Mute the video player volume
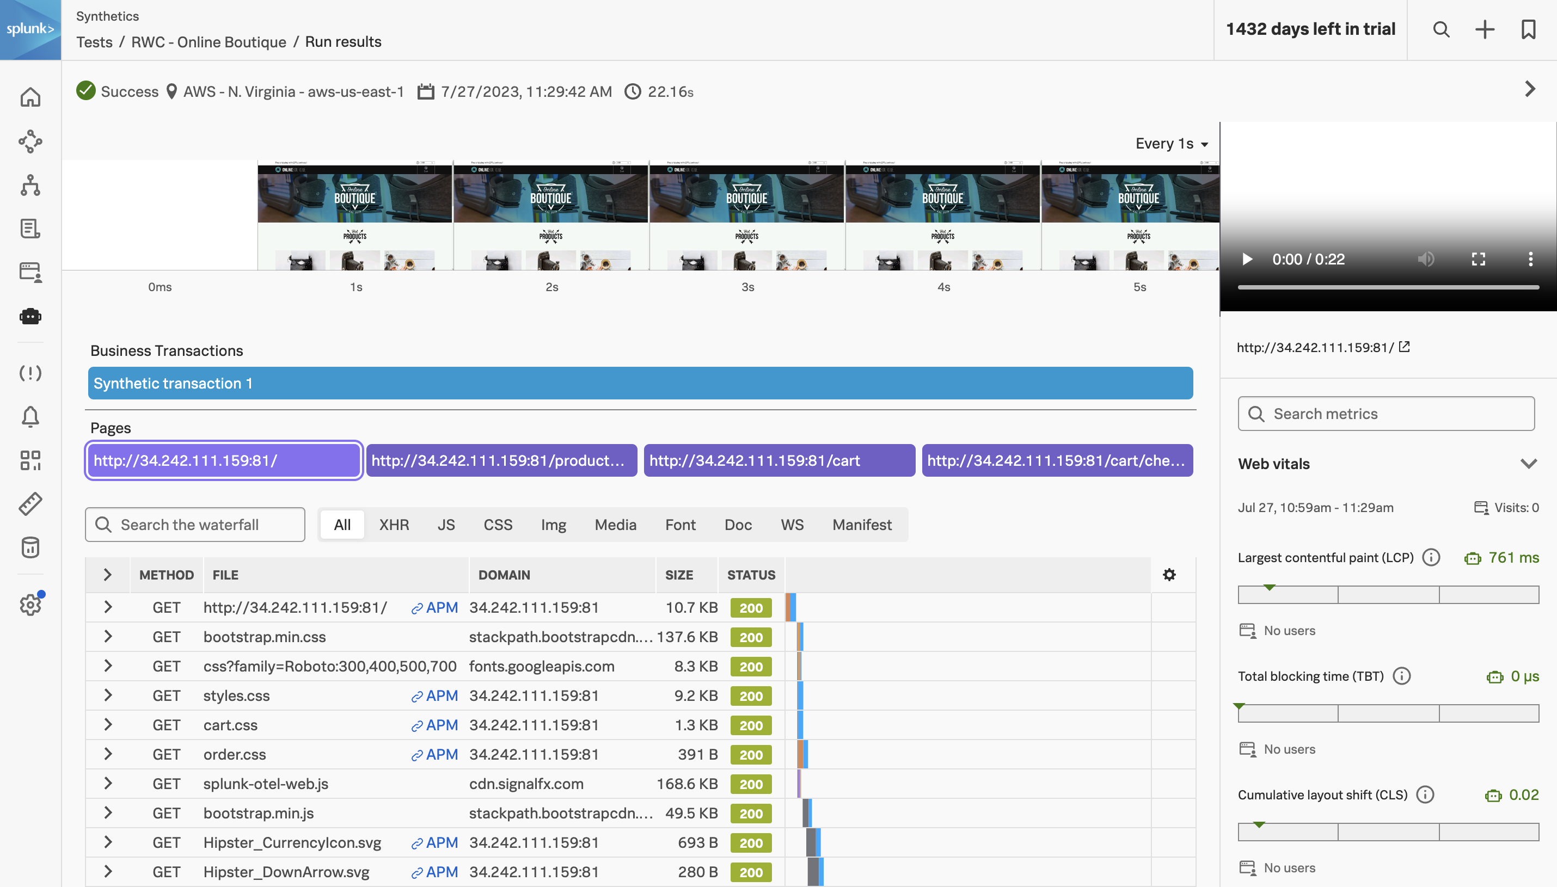Viewport: 1557px width, 887px height. 1425,260
